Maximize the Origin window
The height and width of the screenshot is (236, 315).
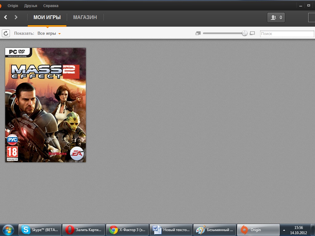click(309, 6)
